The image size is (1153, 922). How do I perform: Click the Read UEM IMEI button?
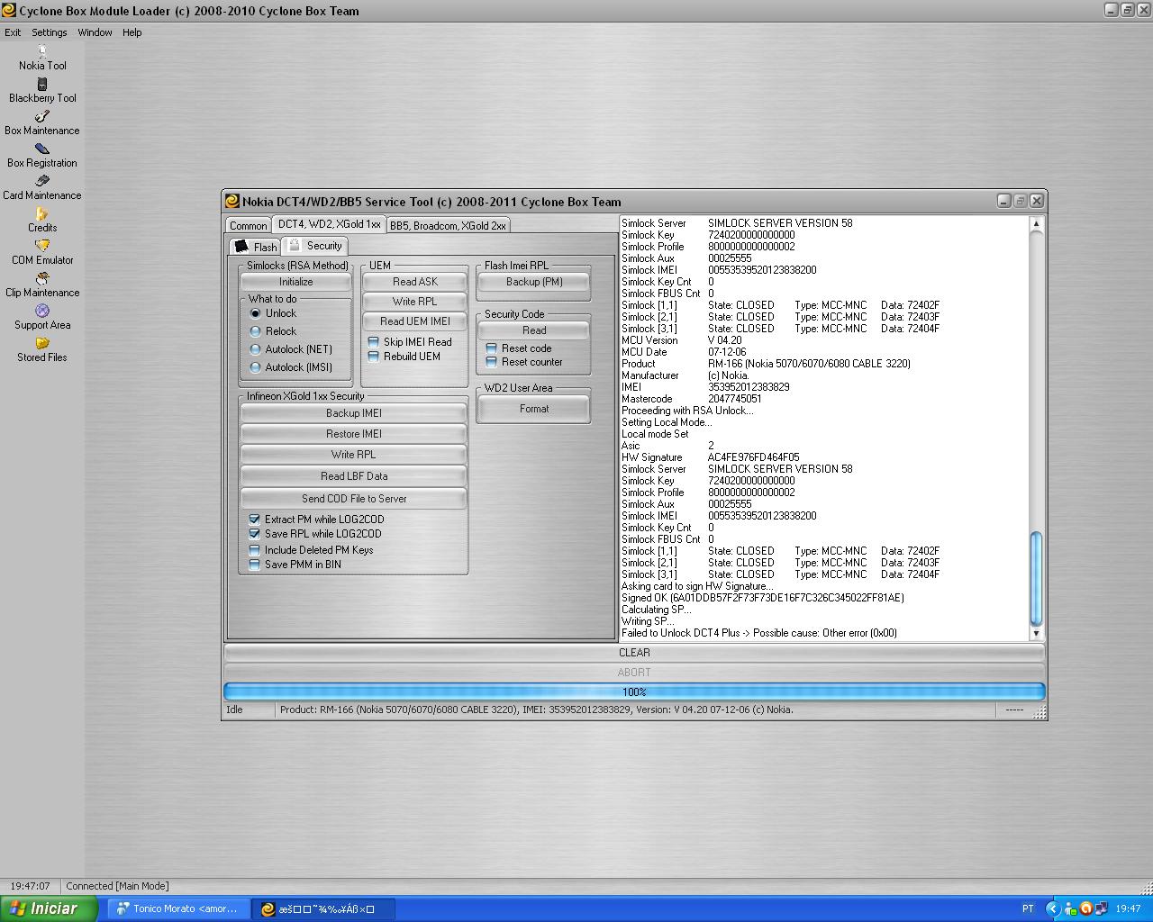[x=415, y=321]
